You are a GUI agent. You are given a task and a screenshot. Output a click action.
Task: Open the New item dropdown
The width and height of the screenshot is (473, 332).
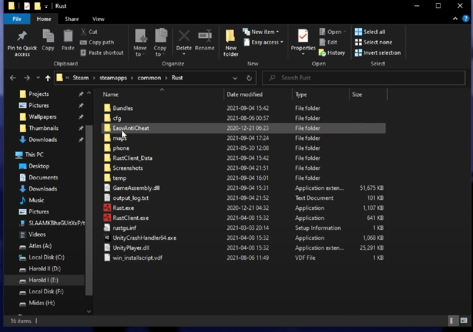click(261, 31)
